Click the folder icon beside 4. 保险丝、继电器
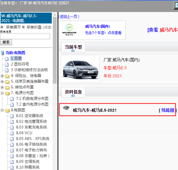This screenshot has height=170, width=178. coord(7,76)
